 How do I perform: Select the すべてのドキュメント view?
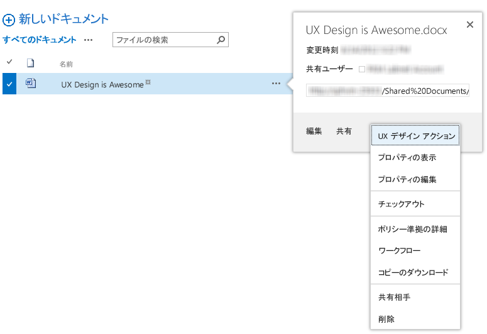tap(40, 40)
